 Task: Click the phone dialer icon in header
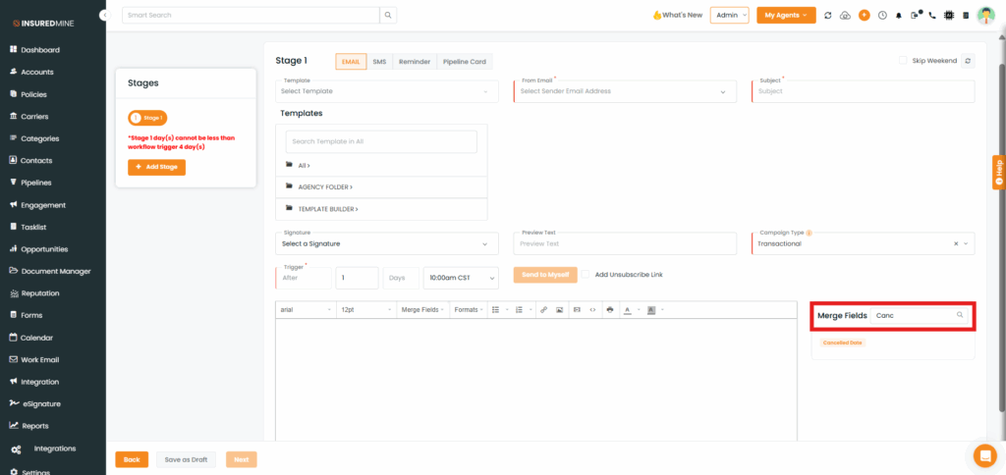pyautogui.click(x=931, y=16)
